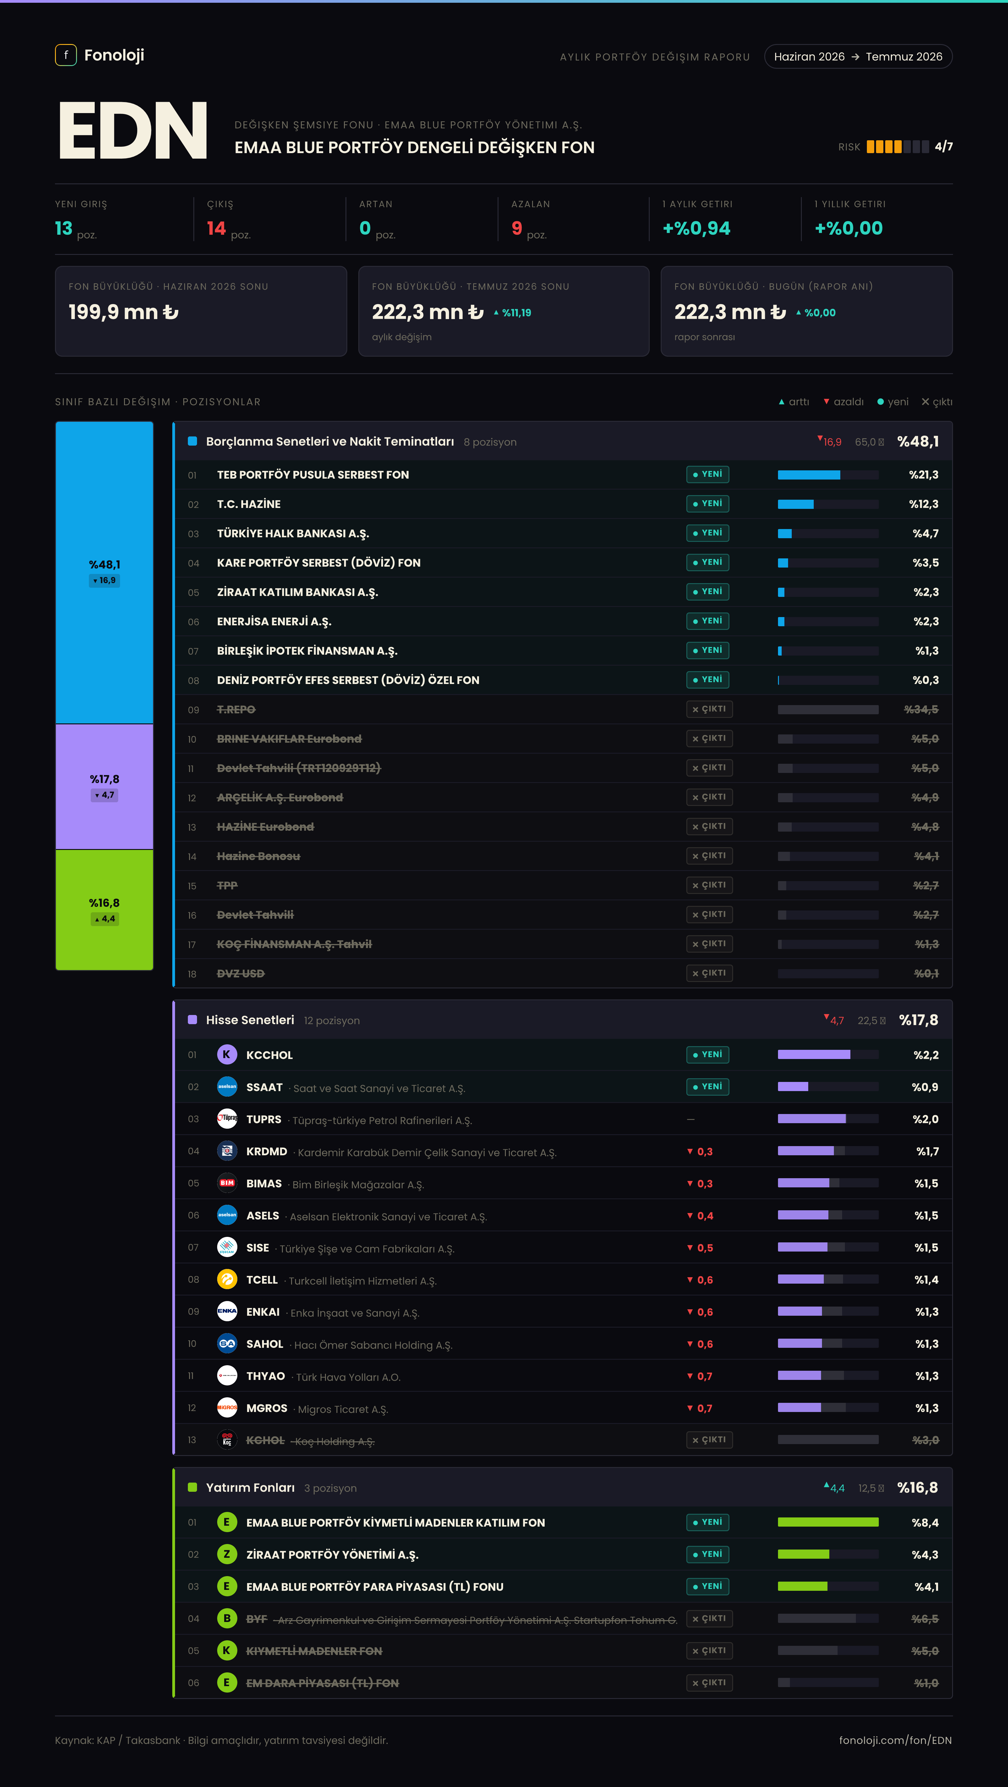
Task: Collapse the Hisse Senetleri section header
Action: tap(563, 1020)
